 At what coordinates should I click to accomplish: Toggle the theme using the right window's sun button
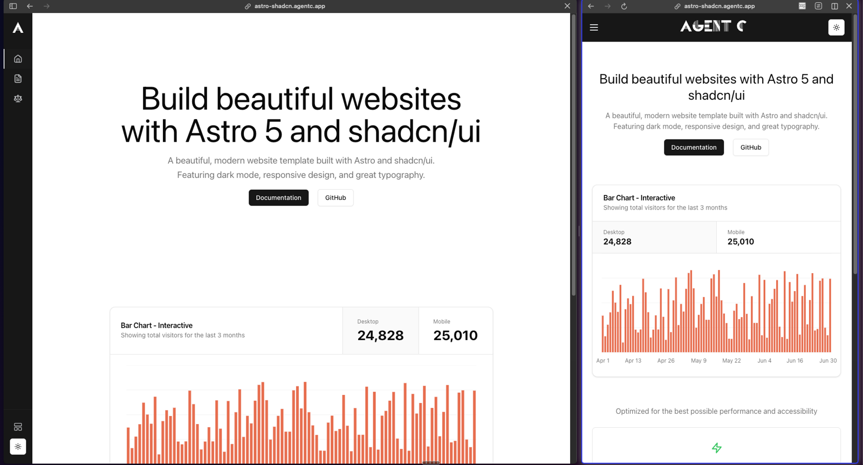pos(836,27)
